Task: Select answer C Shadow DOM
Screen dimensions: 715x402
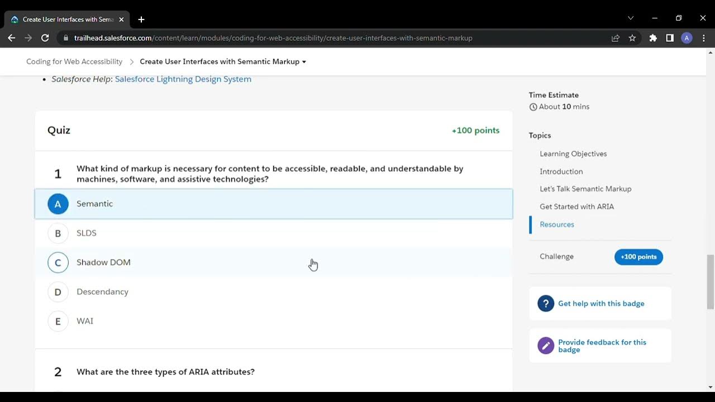Action: coord(274,262)
